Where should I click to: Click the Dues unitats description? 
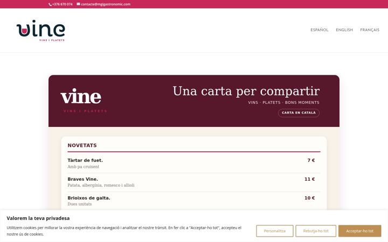(80, 204)
